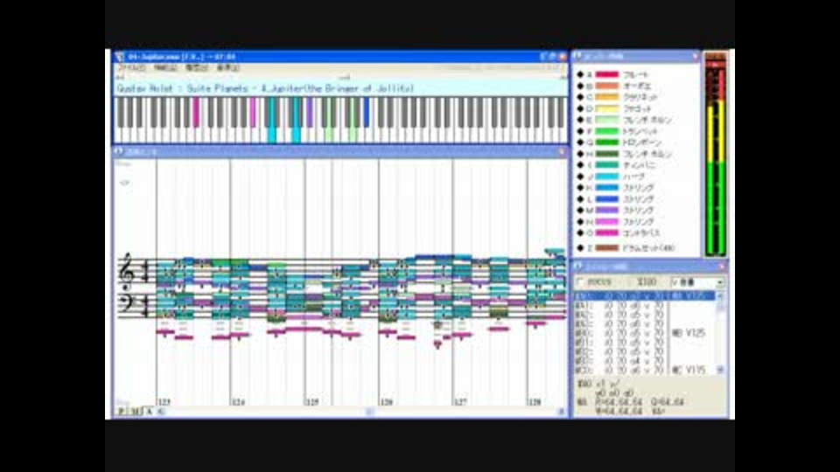This screenshot has width=840, height=472.
Task: Click the application icon in the main title bar
Action: (x=120, y=57)
